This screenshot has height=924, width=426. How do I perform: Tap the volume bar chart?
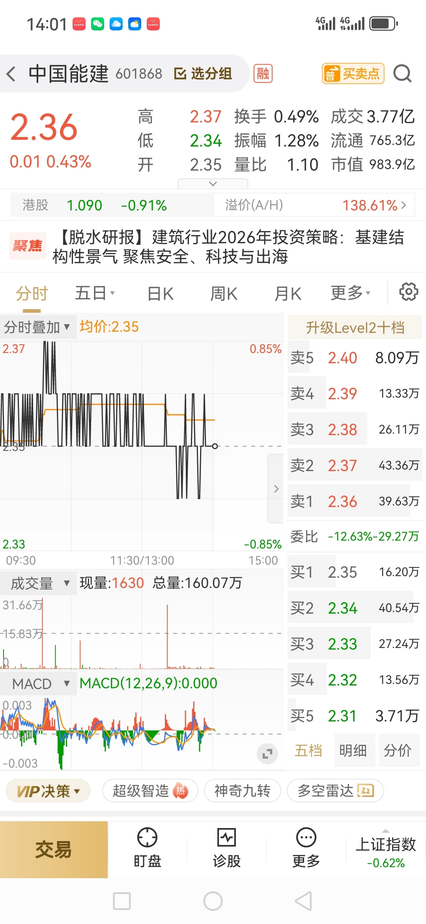(x=142, y=633)
